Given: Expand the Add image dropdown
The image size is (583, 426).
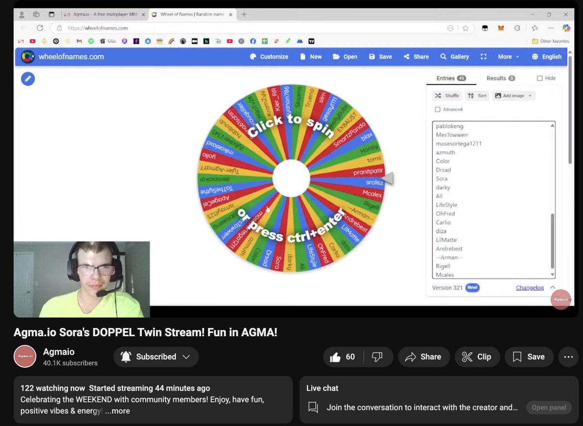Looking at the screenshot, I should [514, 96].
